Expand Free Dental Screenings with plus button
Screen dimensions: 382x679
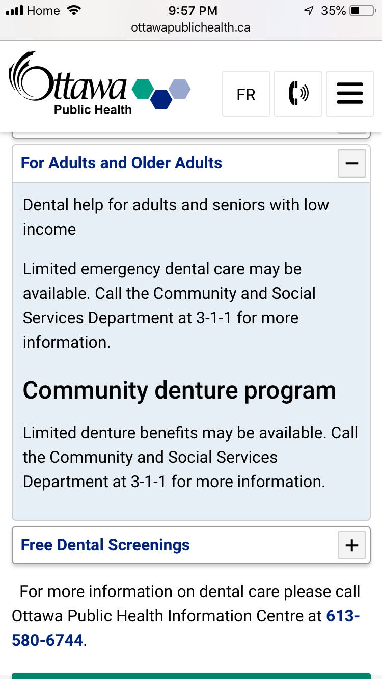click(x=351, y=545)
